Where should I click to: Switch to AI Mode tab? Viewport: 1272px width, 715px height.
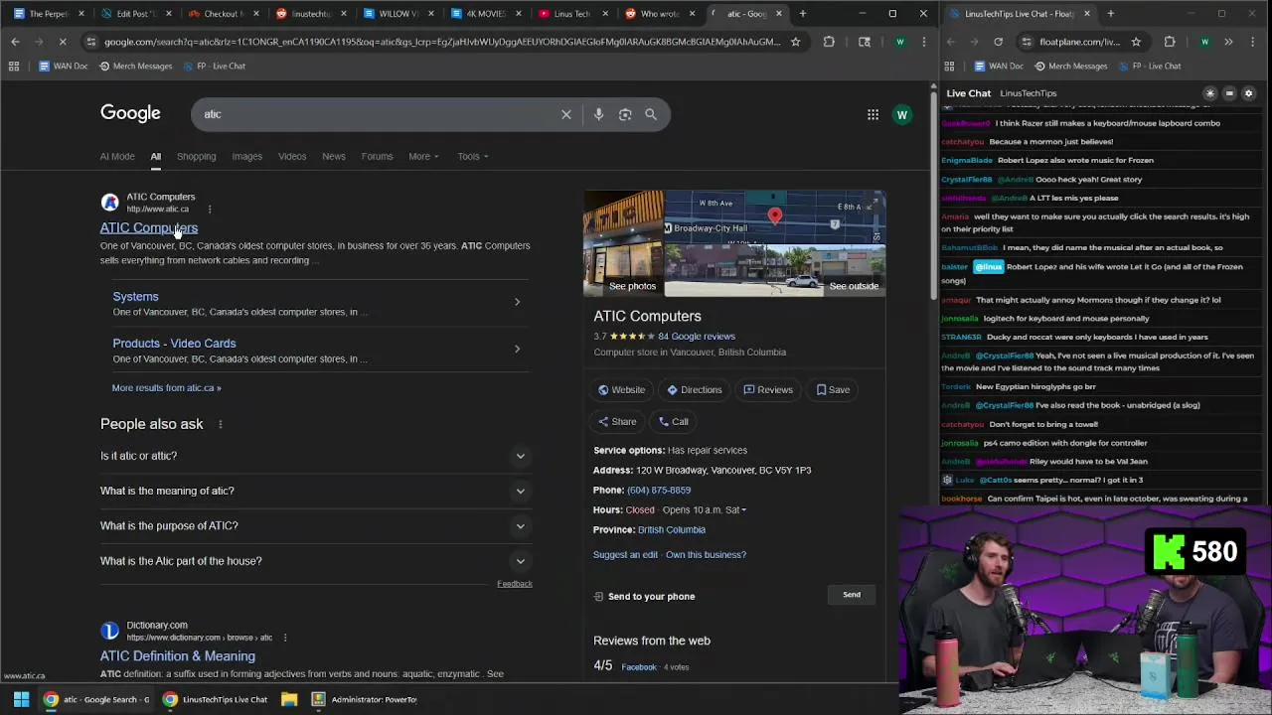117,156
